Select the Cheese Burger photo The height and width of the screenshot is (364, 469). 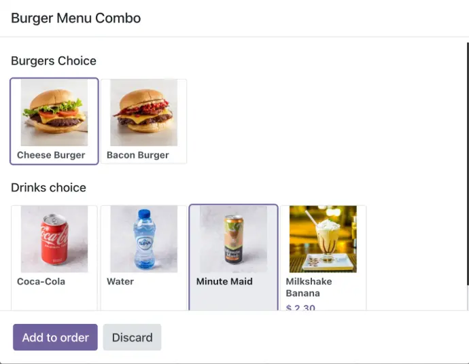click(54, 113)
